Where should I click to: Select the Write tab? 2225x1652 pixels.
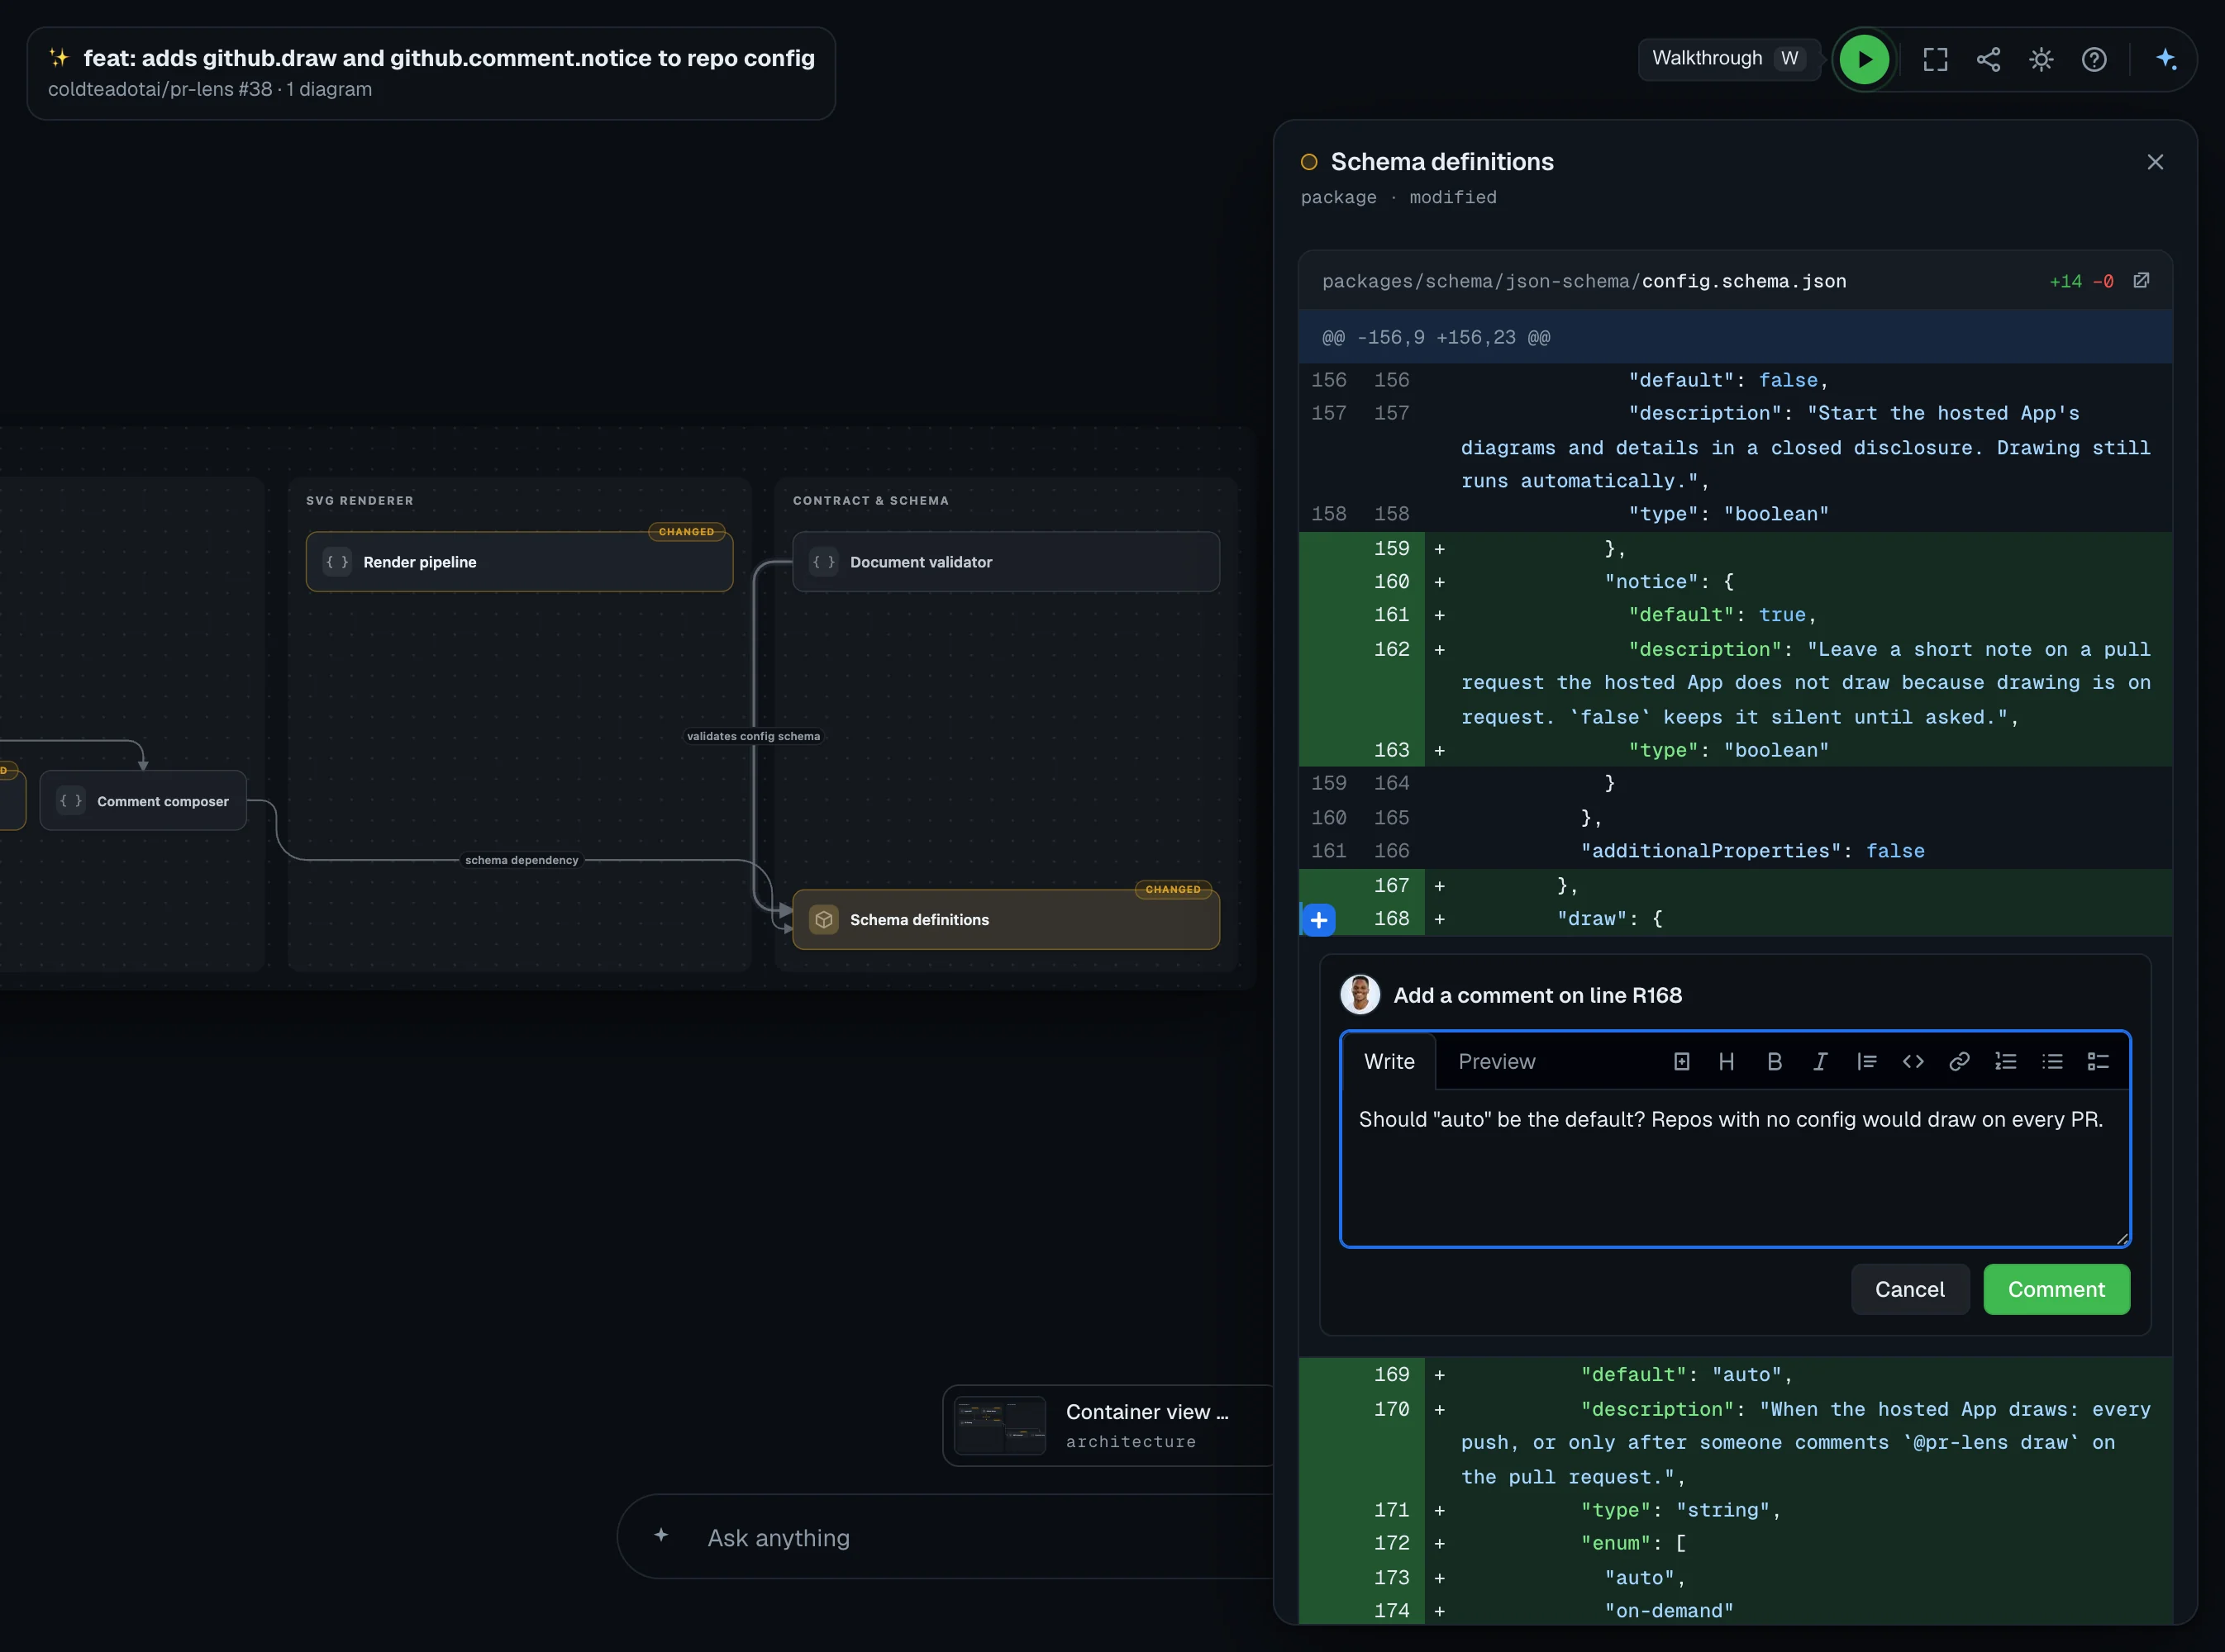click(1389, 1061)
